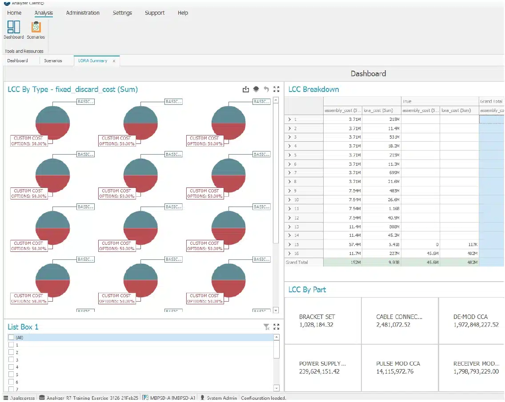505x402 pixels.
Task: Open the Administration menu
Action: (x=83, y=13)
